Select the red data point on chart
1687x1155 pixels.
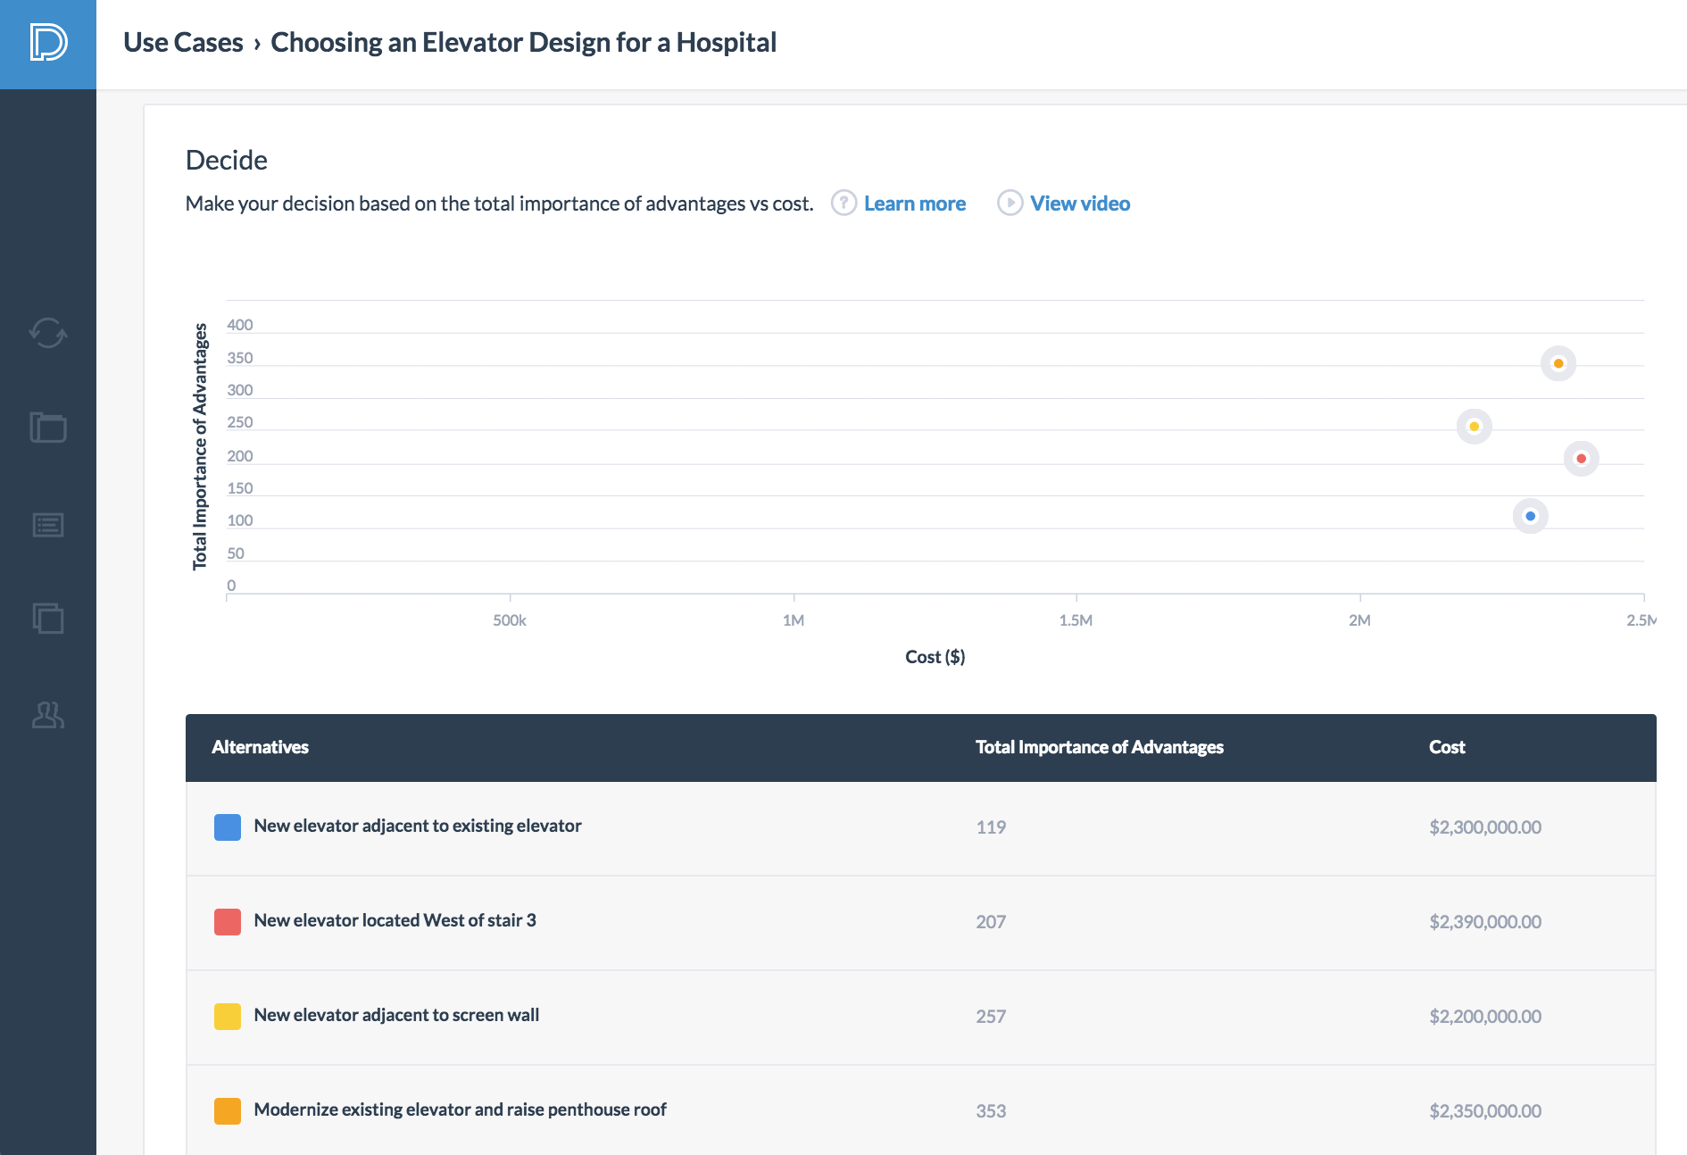click(1582, 459)
